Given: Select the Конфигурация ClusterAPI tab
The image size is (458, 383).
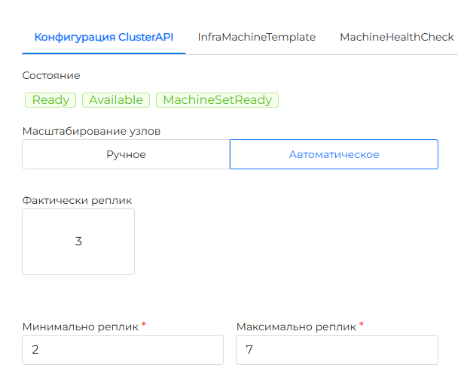Looking at the screenshot, I should (x=104, y=37).
